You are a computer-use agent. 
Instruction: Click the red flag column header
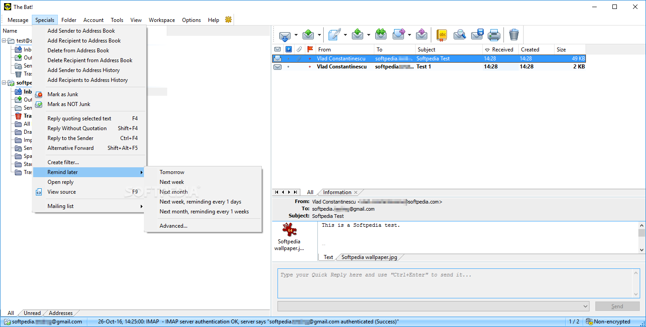click(x=310, y=49)
